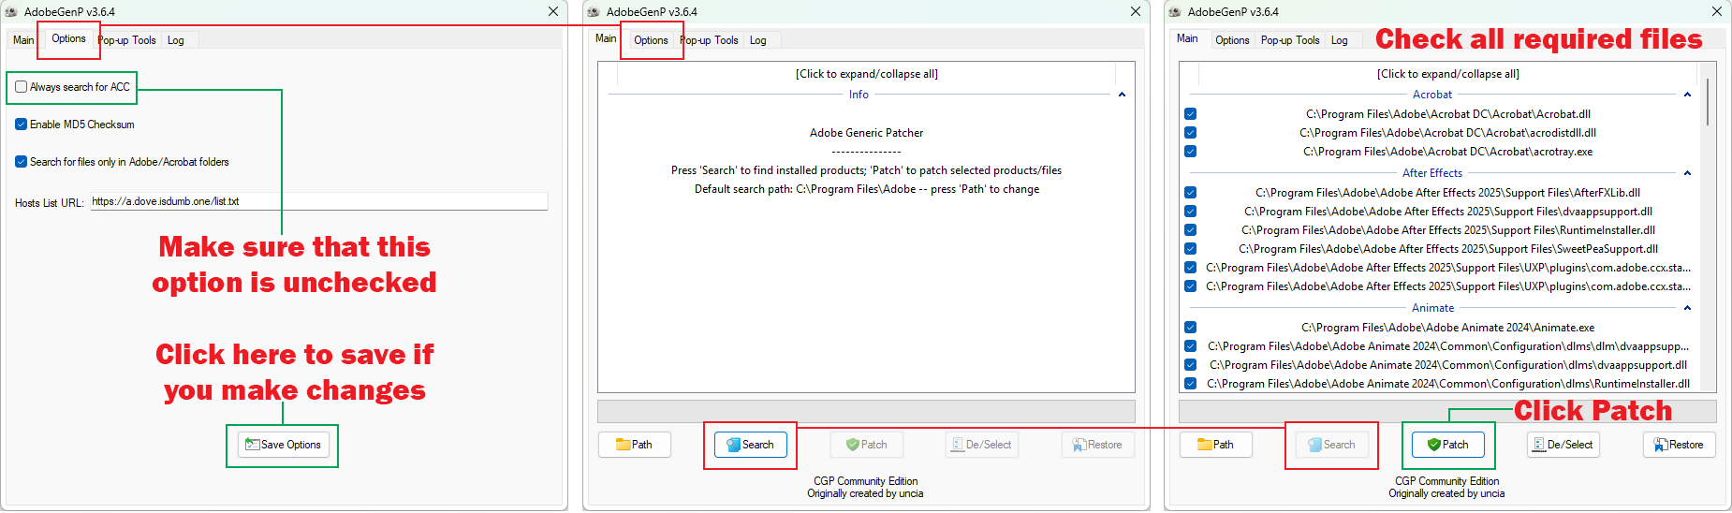Click the progress bar in middle window
Image resolution: width=1732 pixels, height=513 pixels.
867,412
